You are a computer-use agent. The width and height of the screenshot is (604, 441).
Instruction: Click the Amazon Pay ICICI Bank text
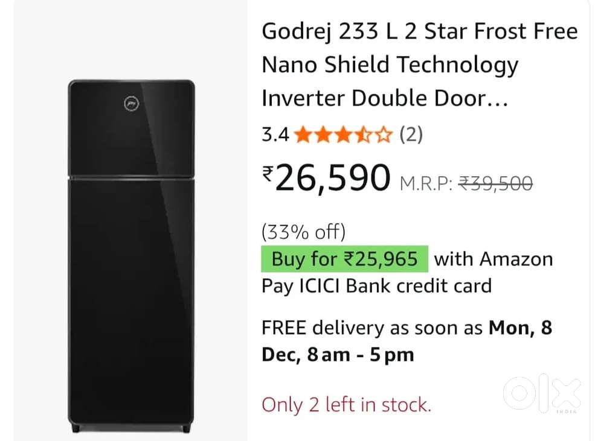[x=377, y=286]
